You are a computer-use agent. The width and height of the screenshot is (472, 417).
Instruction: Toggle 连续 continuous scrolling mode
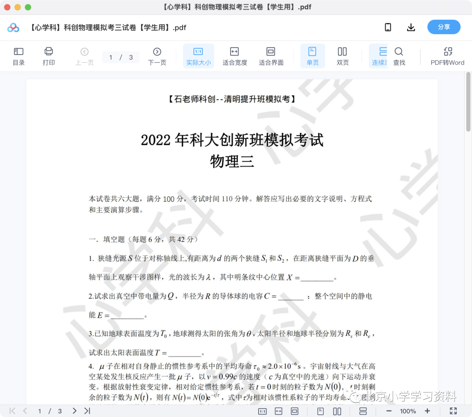point(379,56)
